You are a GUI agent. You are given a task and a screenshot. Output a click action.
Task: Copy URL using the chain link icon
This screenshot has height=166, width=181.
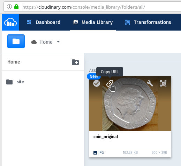110,83
